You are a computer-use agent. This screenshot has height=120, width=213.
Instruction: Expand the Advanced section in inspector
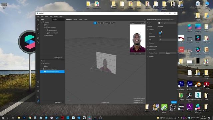point(148,43)
